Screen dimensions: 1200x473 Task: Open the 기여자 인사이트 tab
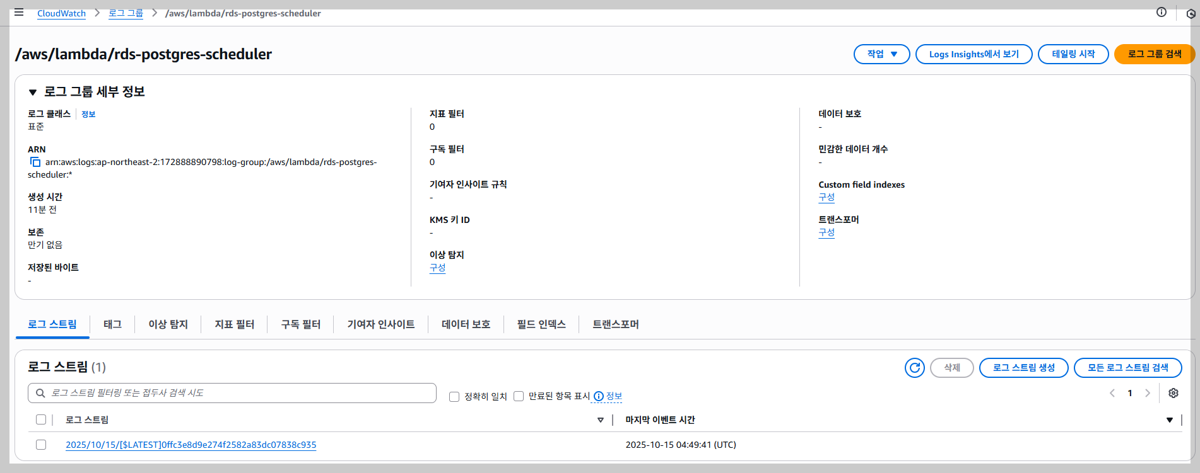(380, 324)
